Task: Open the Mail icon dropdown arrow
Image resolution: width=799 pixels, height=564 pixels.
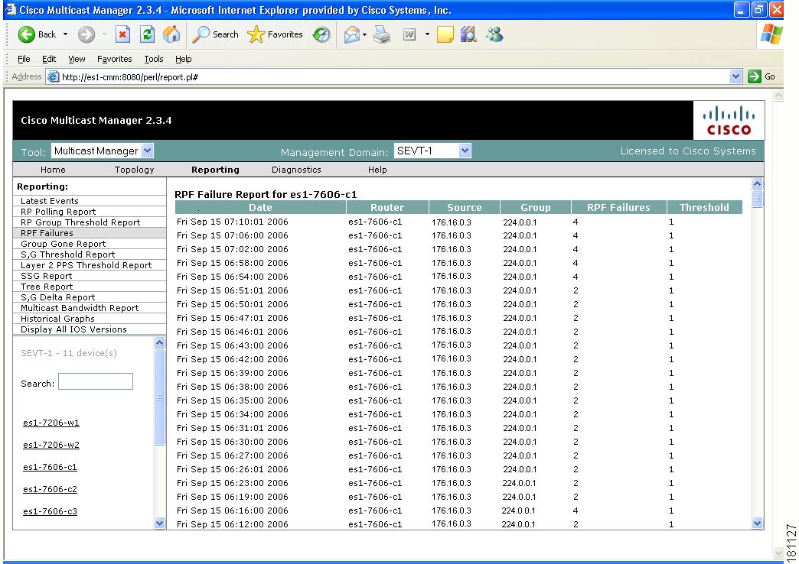Action: tap(365, 34)
